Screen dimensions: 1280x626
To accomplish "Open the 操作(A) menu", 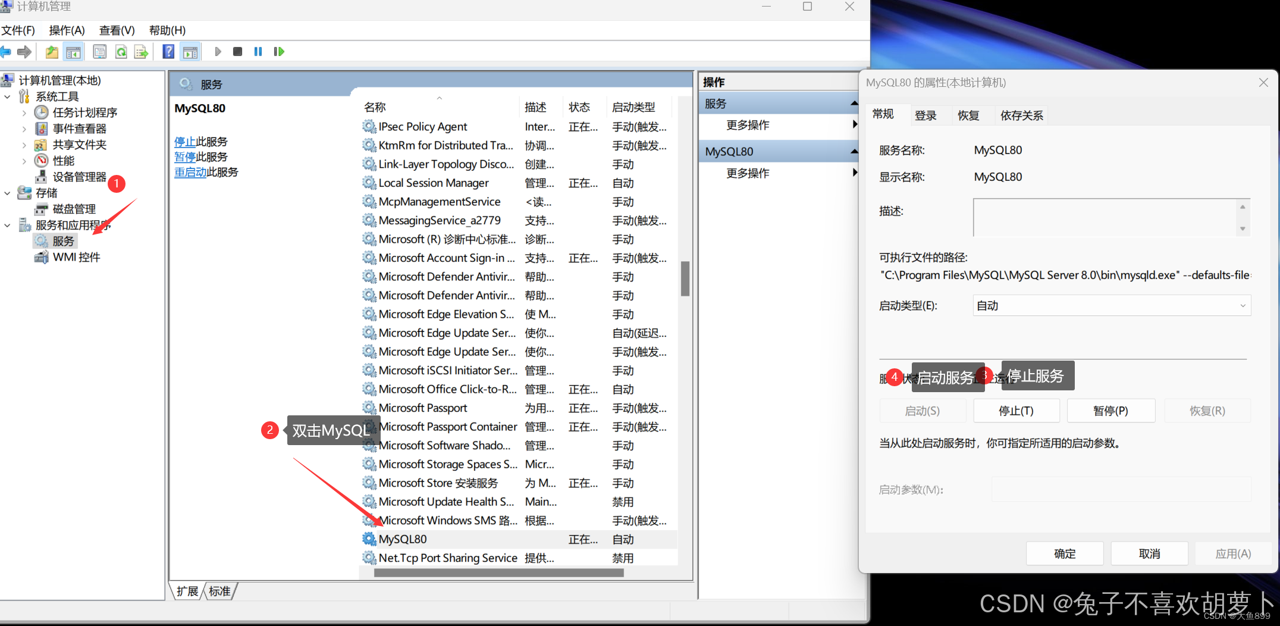I will 67,30.
